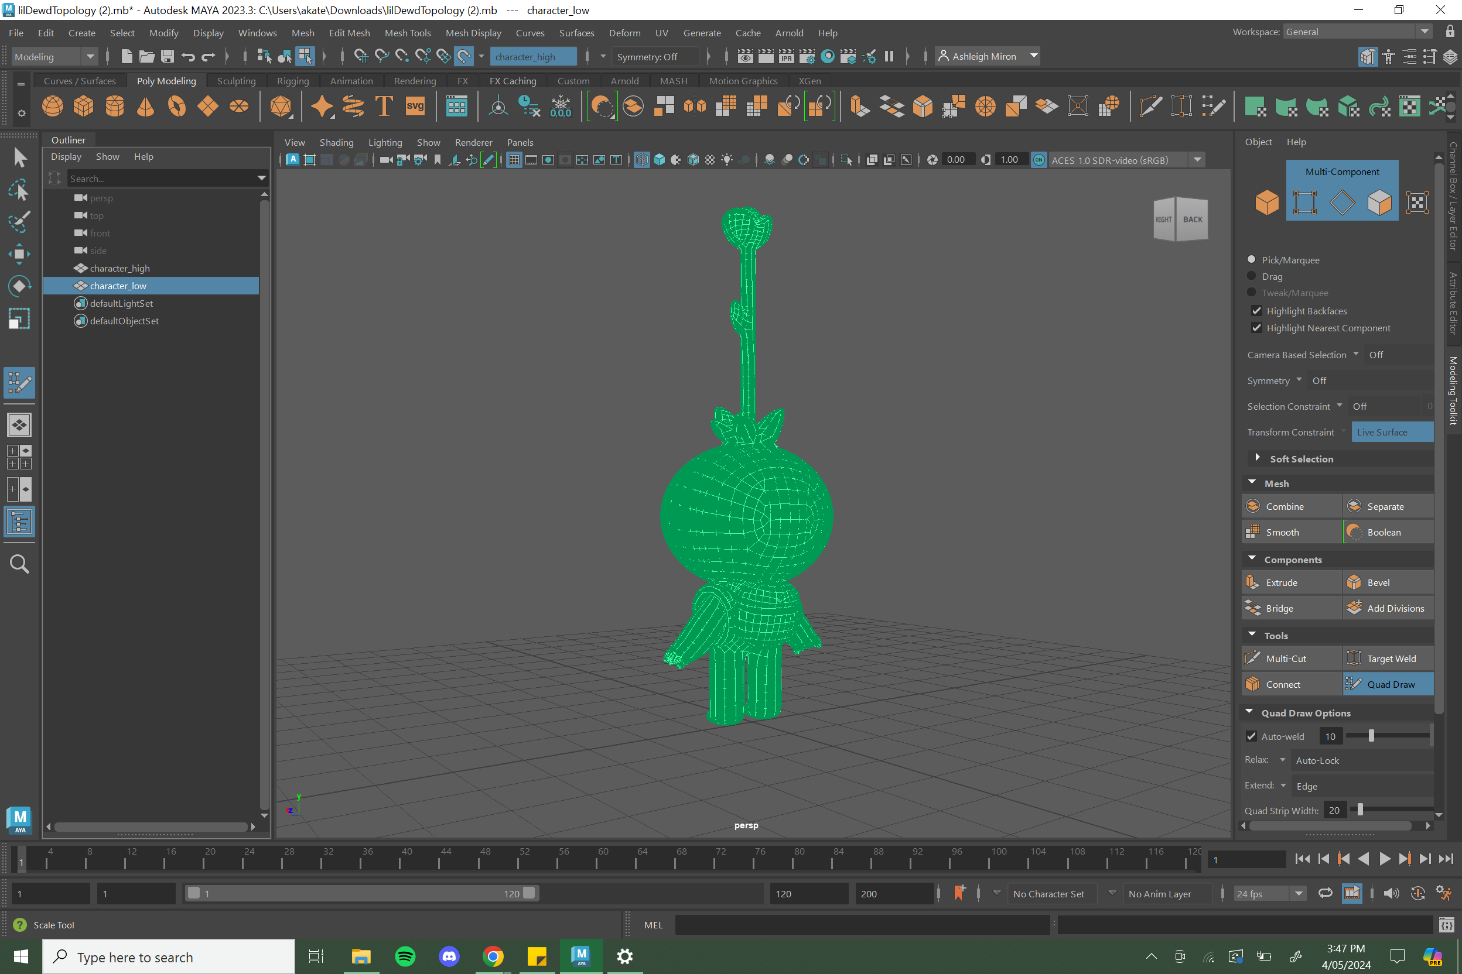The height and width of the screenshot is (974, 1462).
Task: Toggle Highlight Nearest Component checkbox
Action: (x=1256, y=327)
